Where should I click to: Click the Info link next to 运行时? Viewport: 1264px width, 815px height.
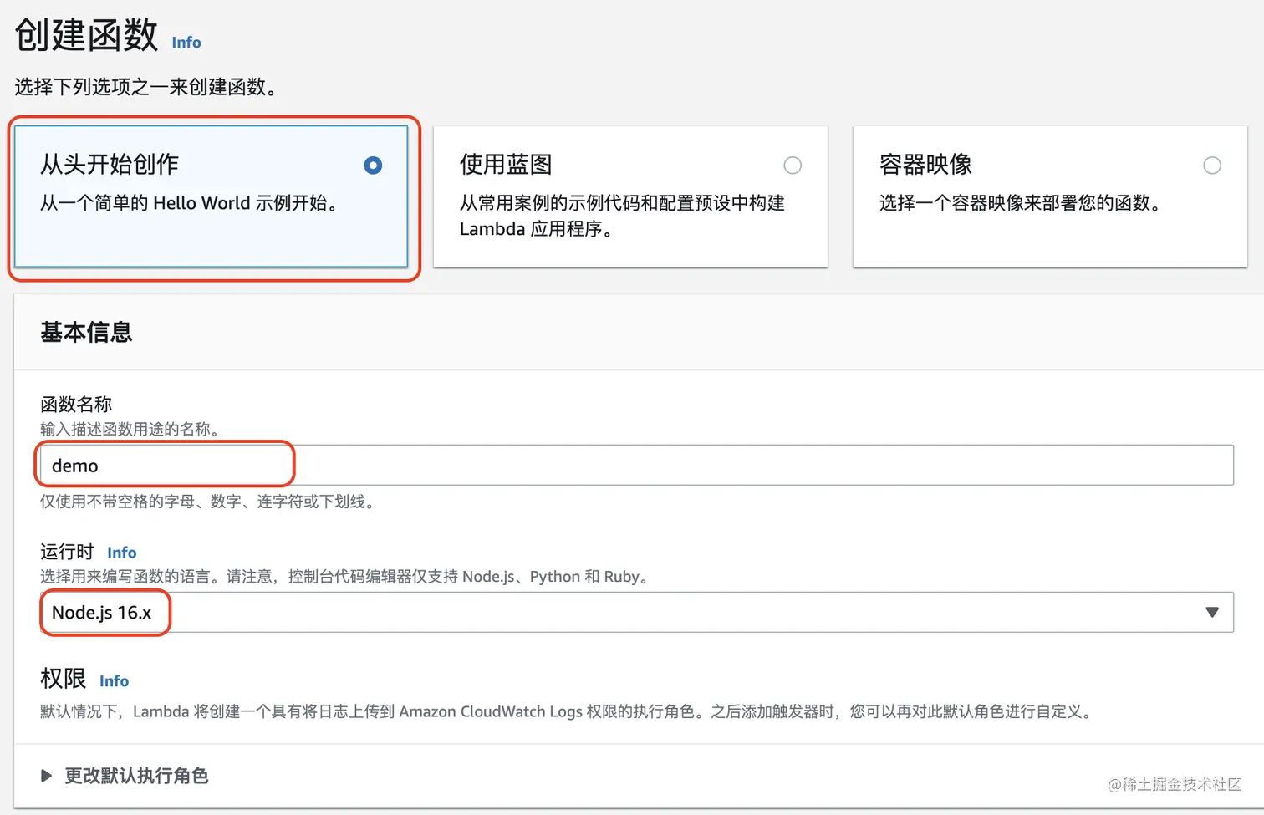click(x=121, y=553)
